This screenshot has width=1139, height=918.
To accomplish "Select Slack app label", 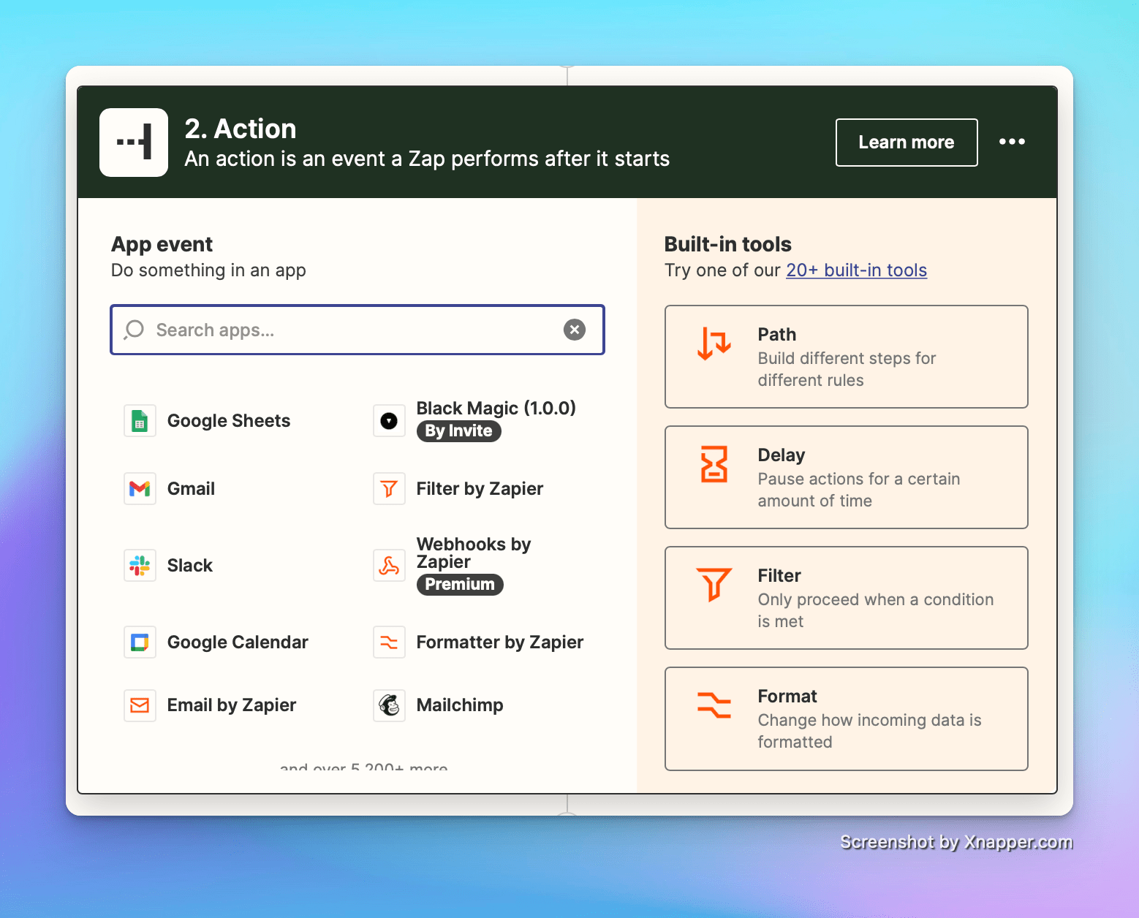I will [190, 566].
